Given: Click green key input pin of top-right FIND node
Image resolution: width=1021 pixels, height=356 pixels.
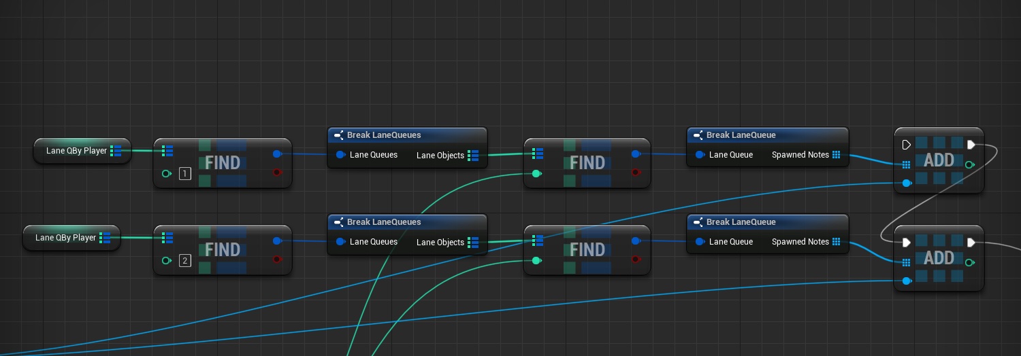Looking at the screenshot, I should click(x=536, y=174).
